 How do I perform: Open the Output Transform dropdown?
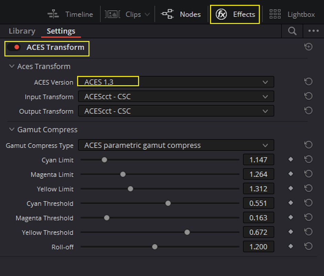pyautogui.click(x=176, y=111)
